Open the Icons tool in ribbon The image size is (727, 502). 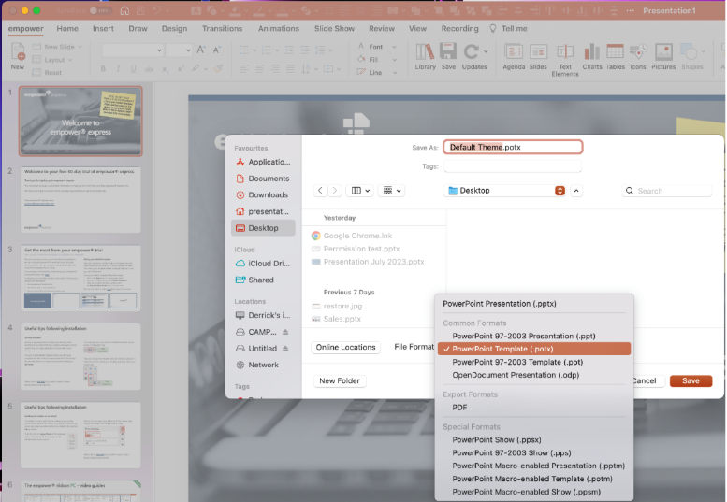click(638, 56)
